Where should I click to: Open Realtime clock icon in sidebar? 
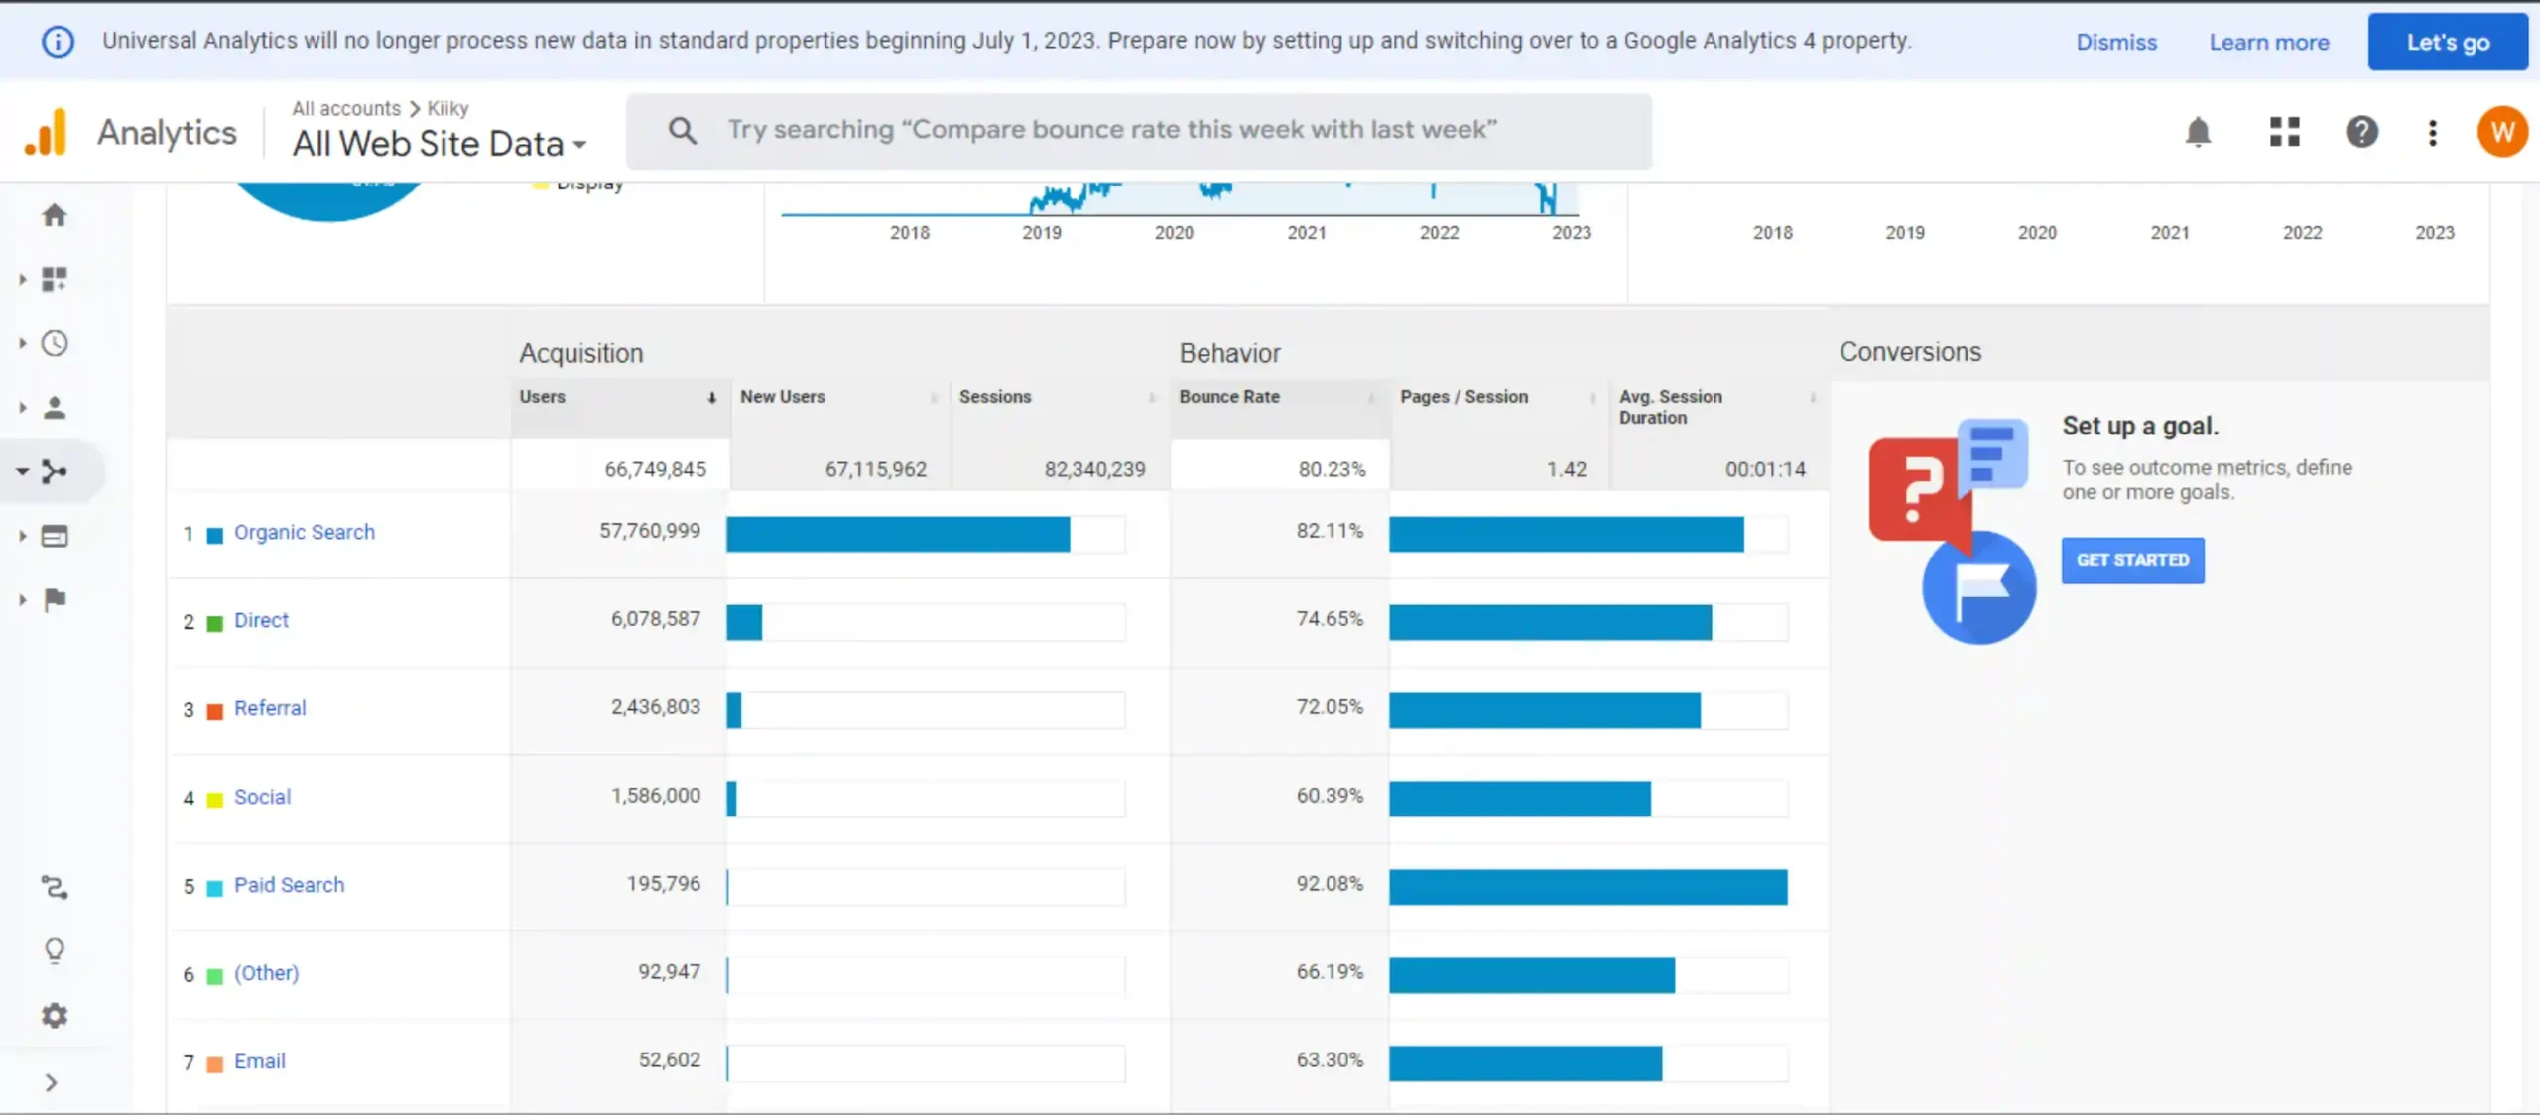pos(55,343)
